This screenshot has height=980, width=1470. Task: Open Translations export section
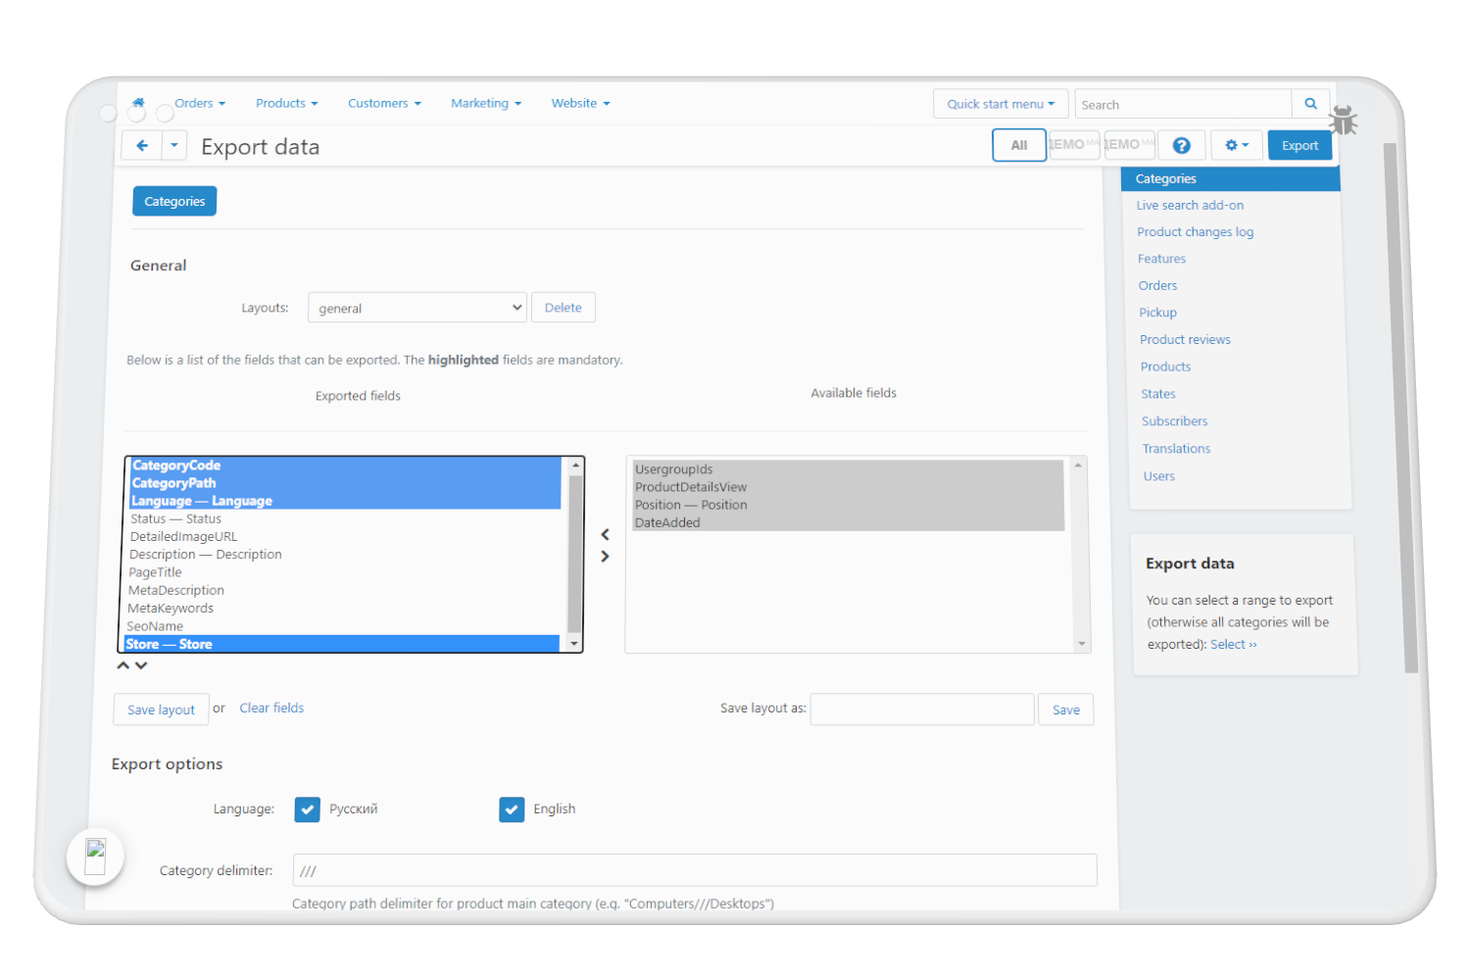click(x=1176, y=449)
